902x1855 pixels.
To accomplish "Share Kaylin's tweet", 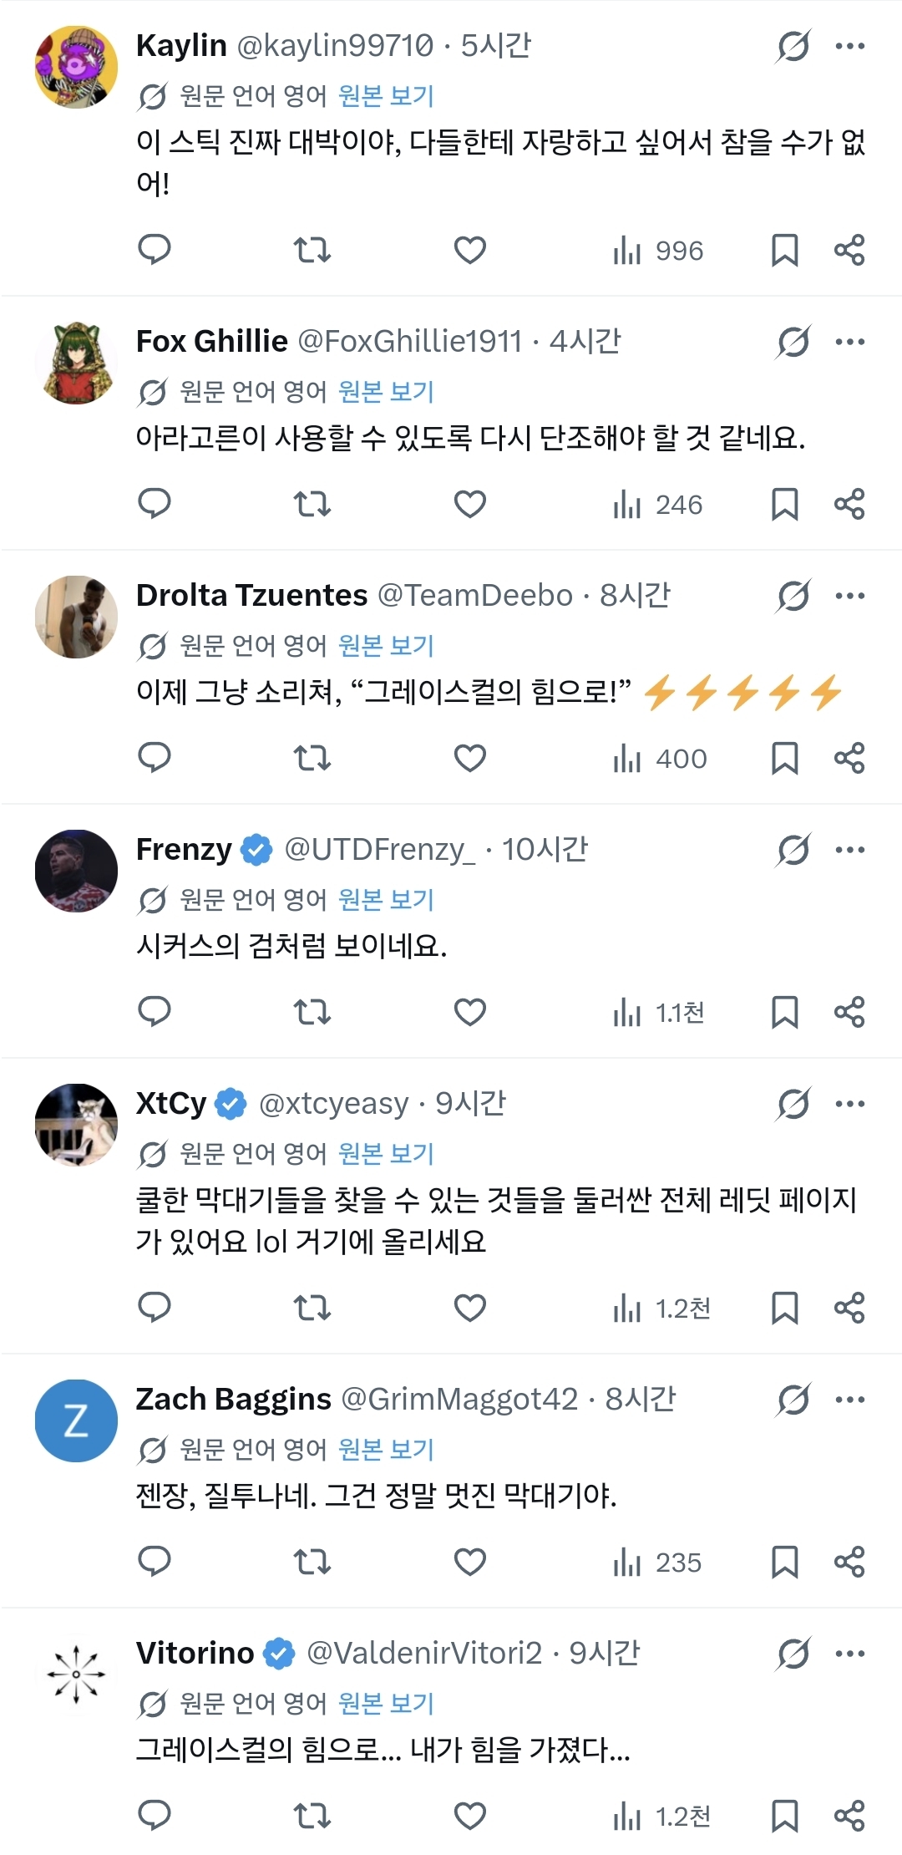I will click(x=849, y=250).
